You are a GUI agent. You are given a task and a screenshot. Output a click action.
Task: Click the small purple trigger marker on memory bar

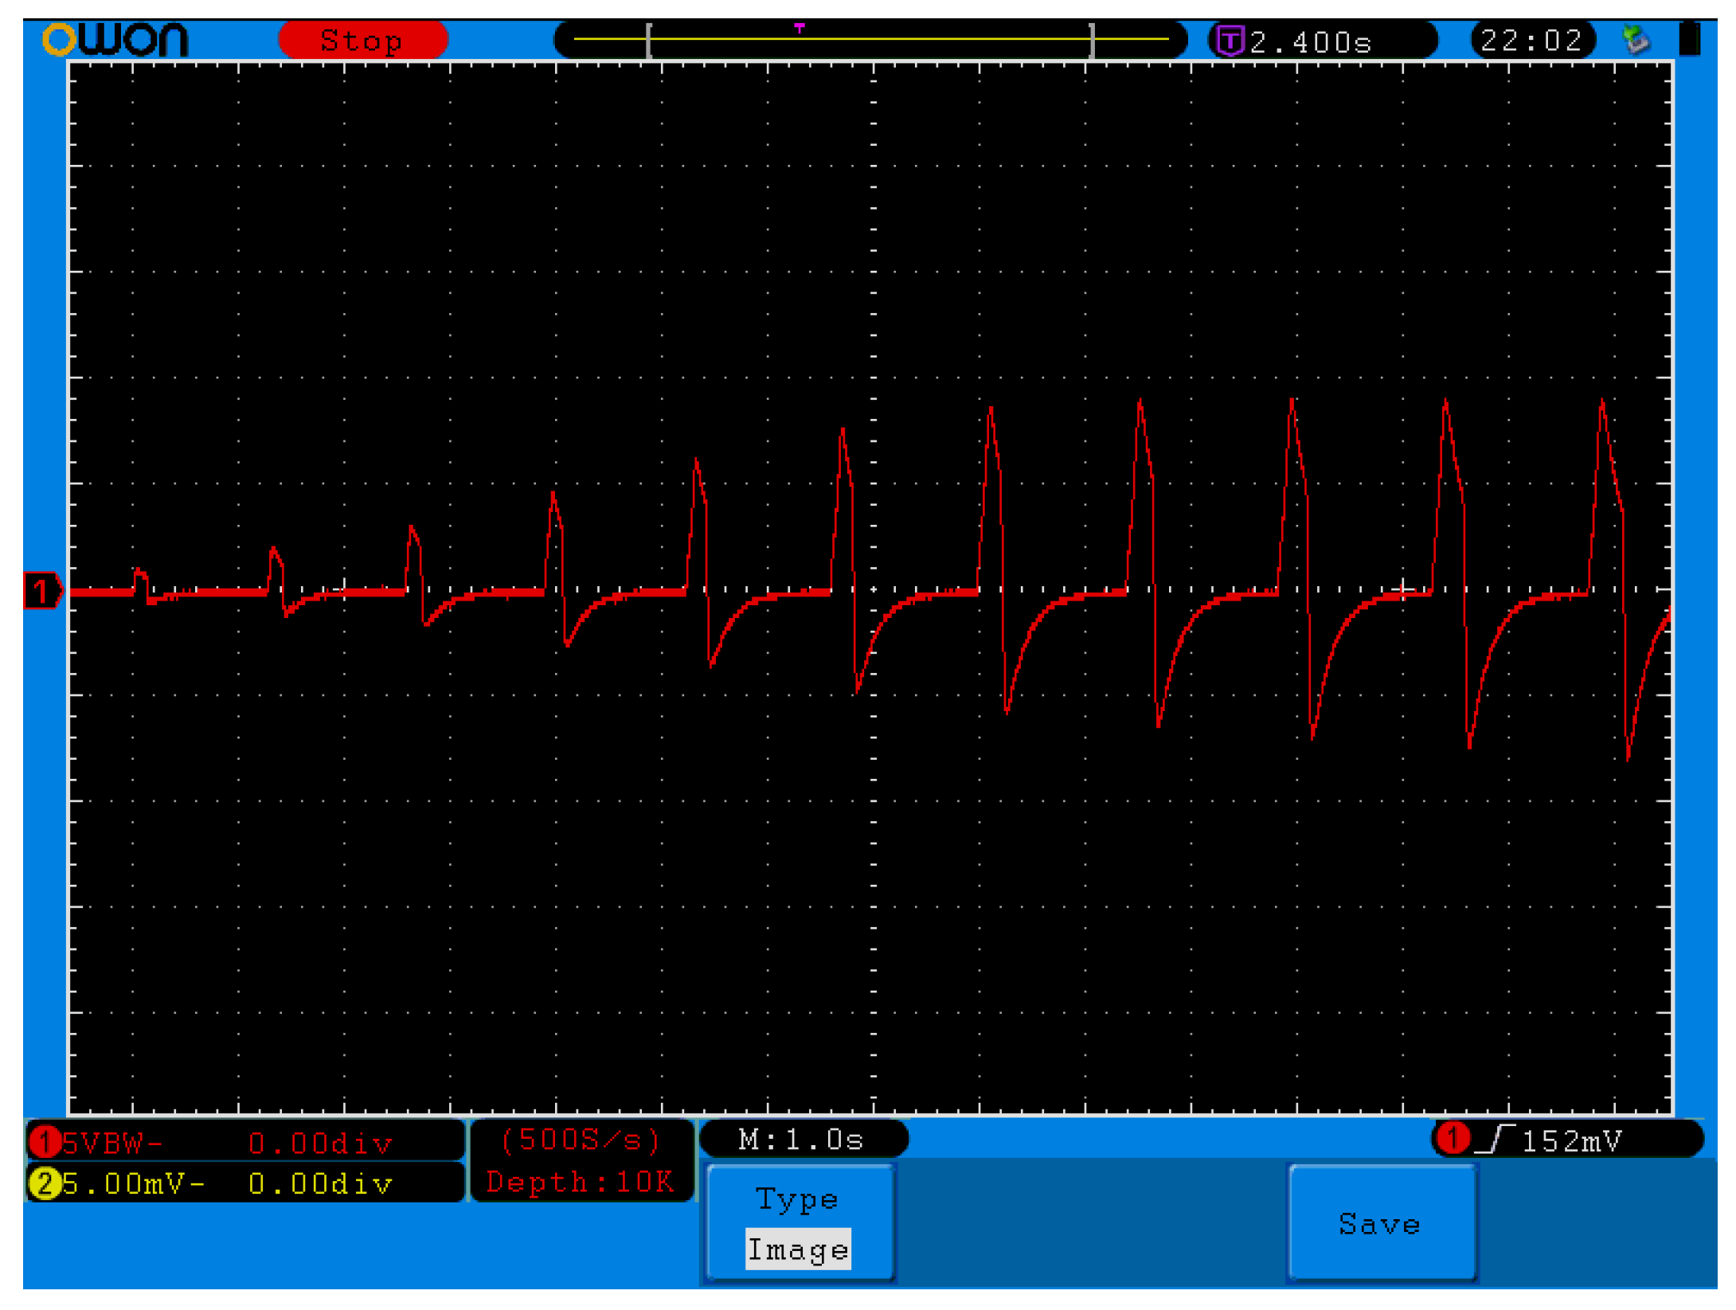pos(799,29)
